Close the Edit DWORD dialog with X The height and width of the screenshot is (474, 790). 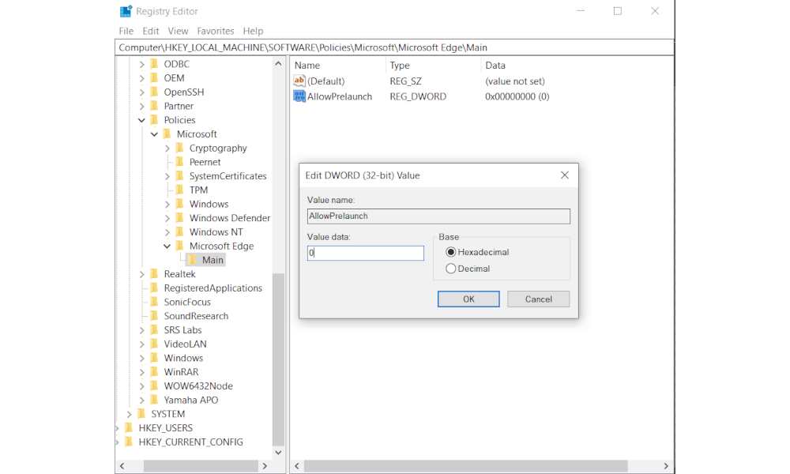coord(565,175)
